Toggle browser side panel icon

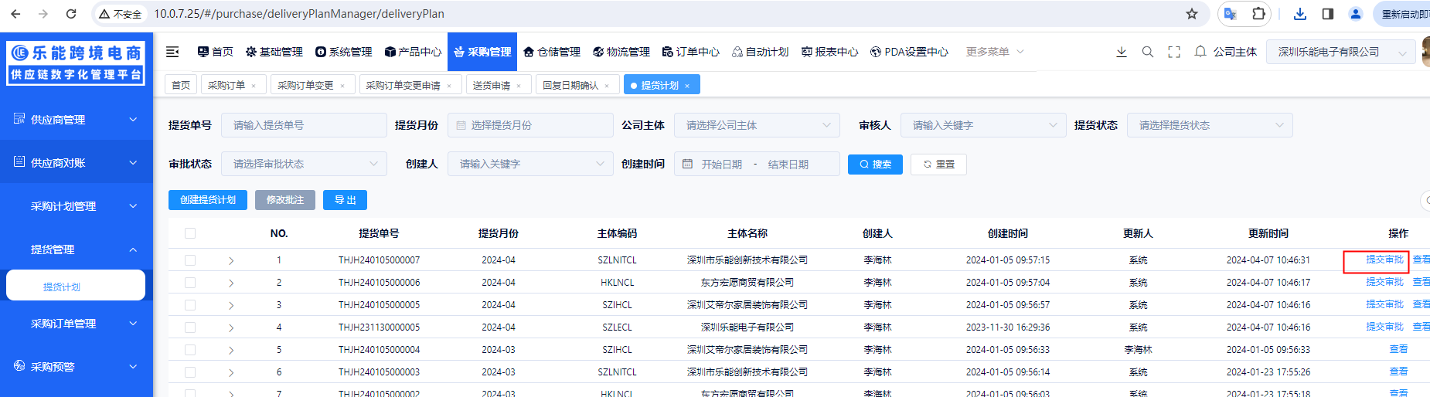tap(1328, 14)
